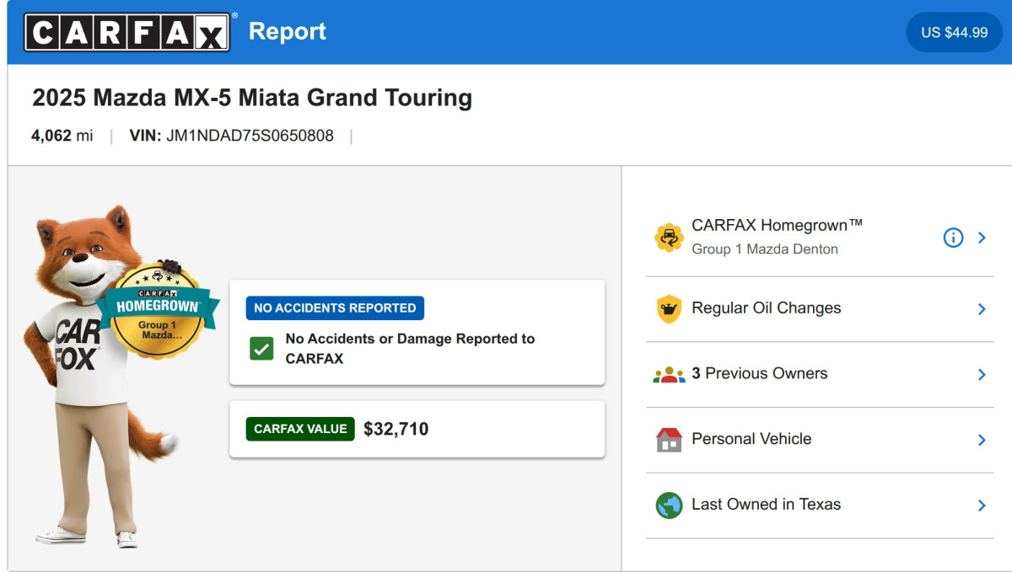Open the Personal Vehicle link
This screenshot has width=1012, height=572.
(751, 439)
